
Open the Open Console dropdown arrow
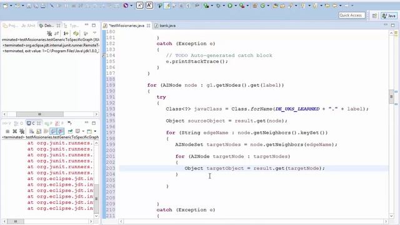point(95,131)
